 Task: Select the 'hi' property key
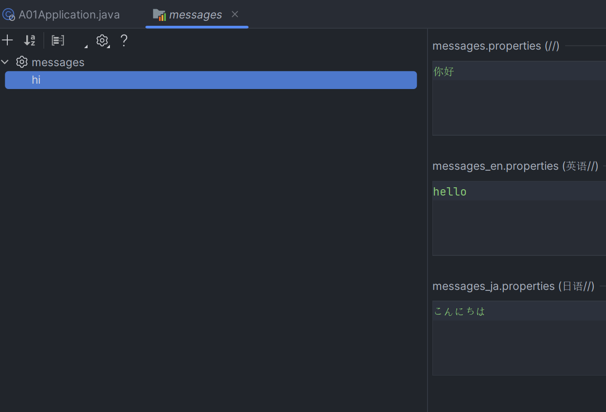click(x=36, y=80)
